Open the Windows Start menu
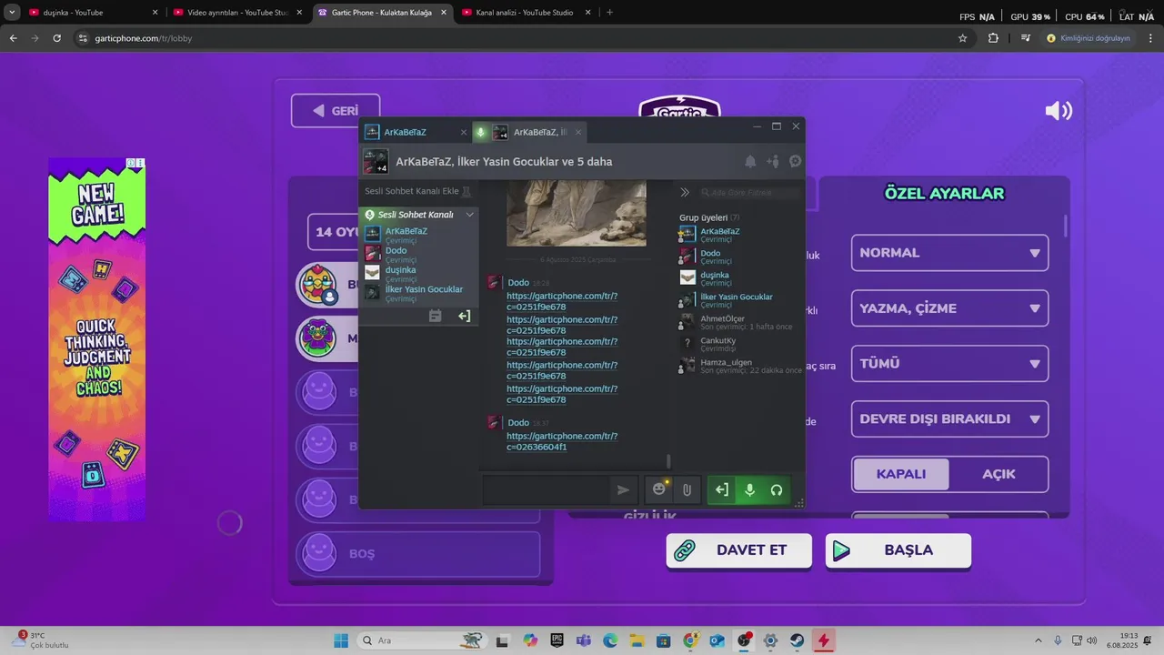The width and height of the screenshot is (1164, 655). [x=341, y=640]
